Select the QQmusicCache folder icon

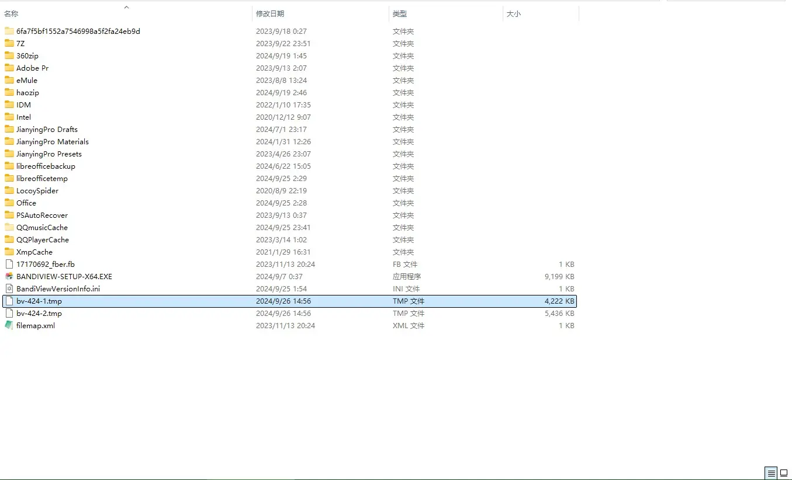(x=9, y=227)
